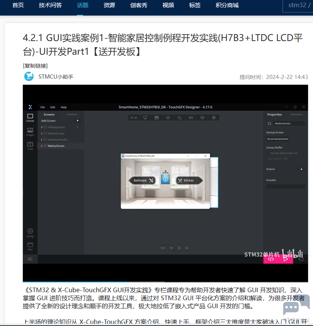313x326 pixels.
Task: Expand the WasherScreen tree node
Action: 41,146
